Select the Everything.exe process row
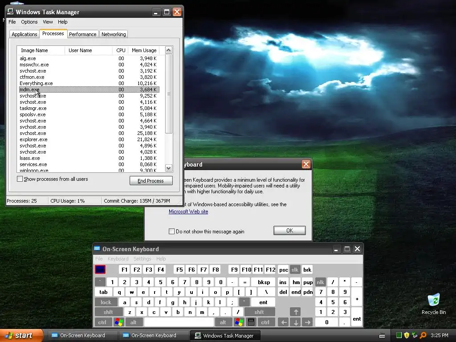Image resolution: width=456 pixels, height=342 pixels. 89,83
